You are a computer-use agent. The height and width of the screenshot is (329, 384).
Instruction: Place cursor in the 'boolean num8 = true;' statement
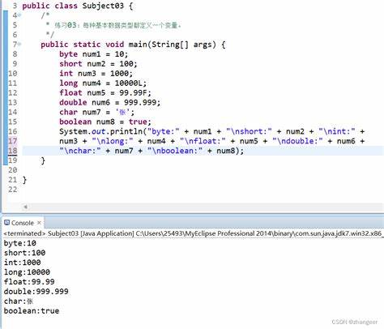click(105, 122)
